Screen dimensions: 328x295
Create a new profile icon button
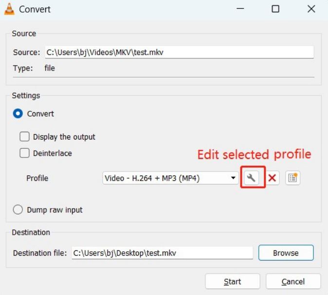pos(292,178)
